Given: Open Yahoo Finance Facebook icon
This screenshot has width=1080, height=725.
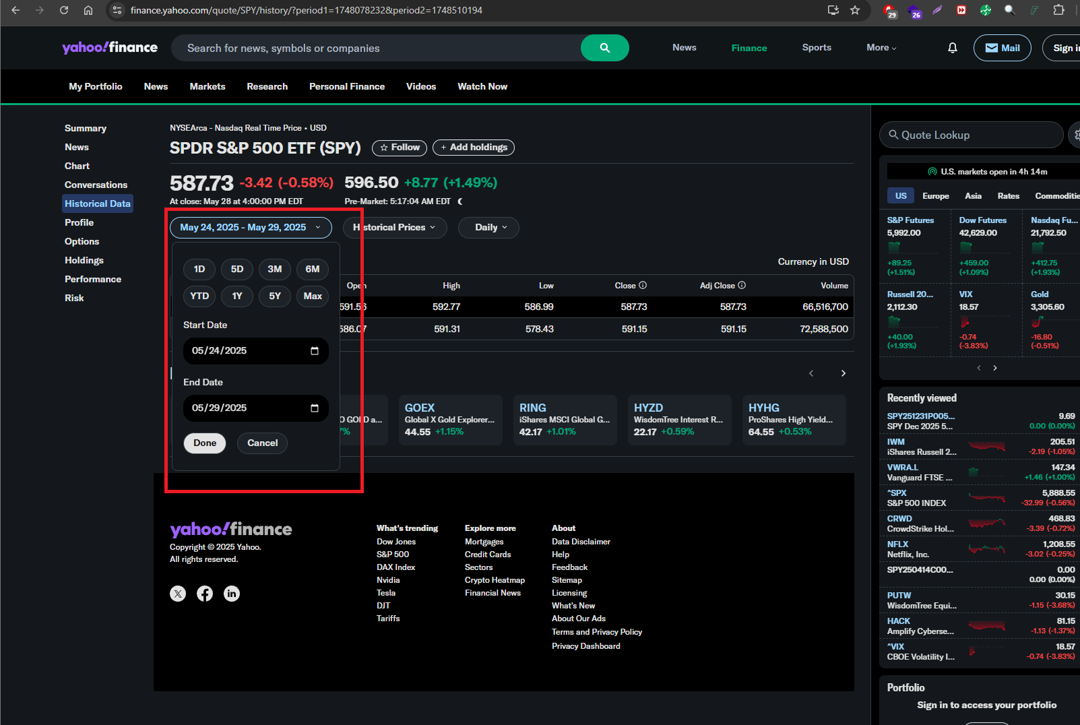Looking at the screenshot, I should (205, 594).
